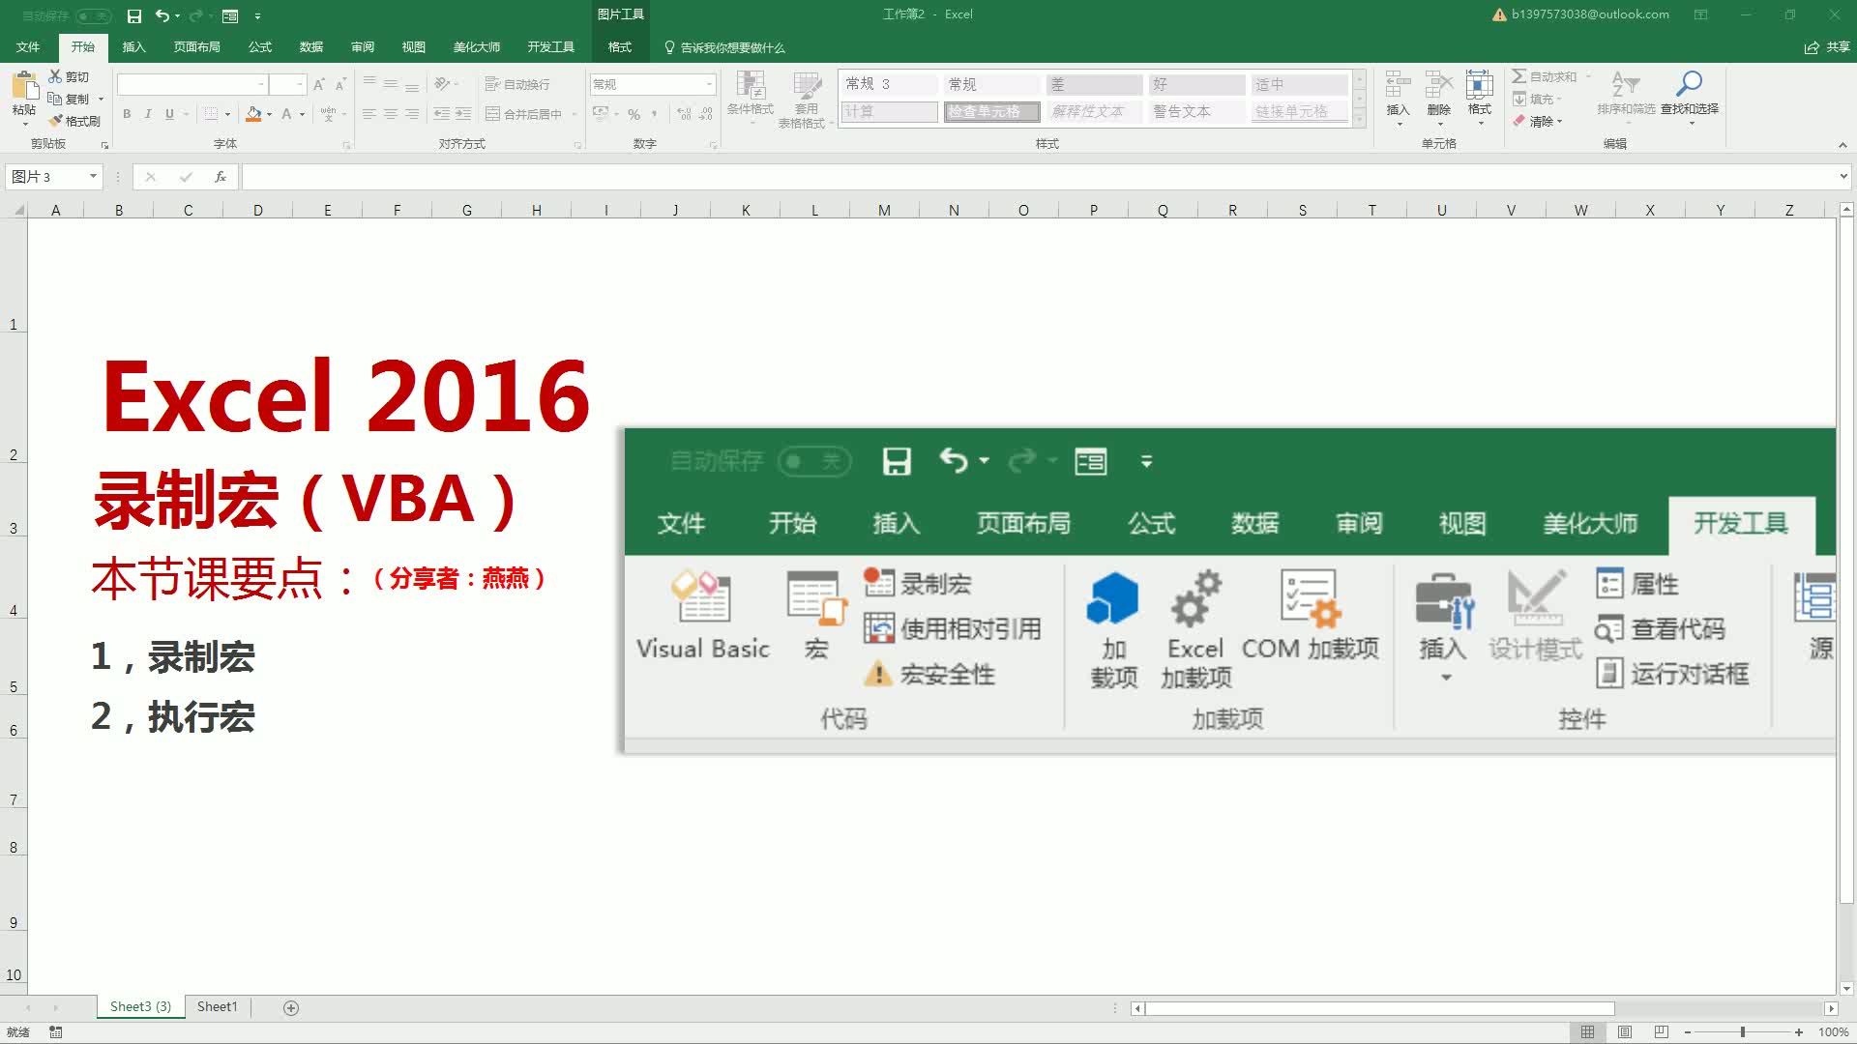
Task: Expand the borders dropdown arrow
Action: click(228, 114)
